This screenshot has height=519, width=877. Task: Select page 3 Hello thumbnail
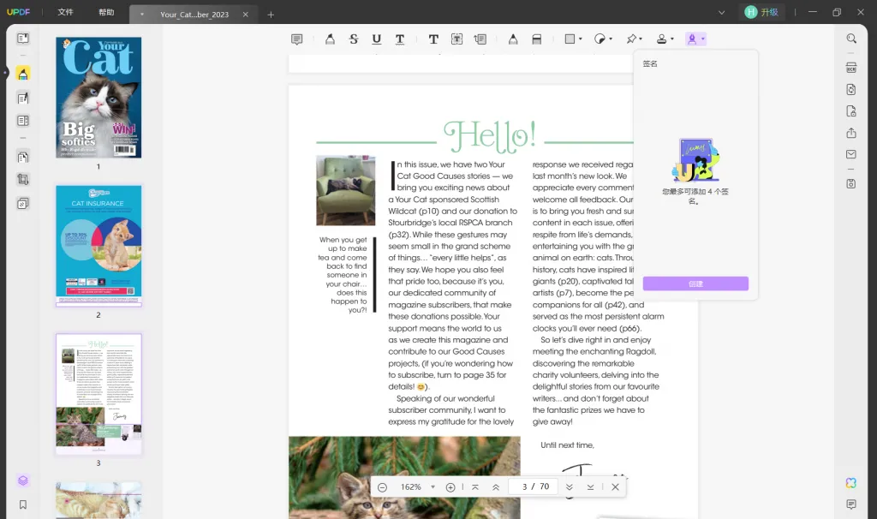98,394
